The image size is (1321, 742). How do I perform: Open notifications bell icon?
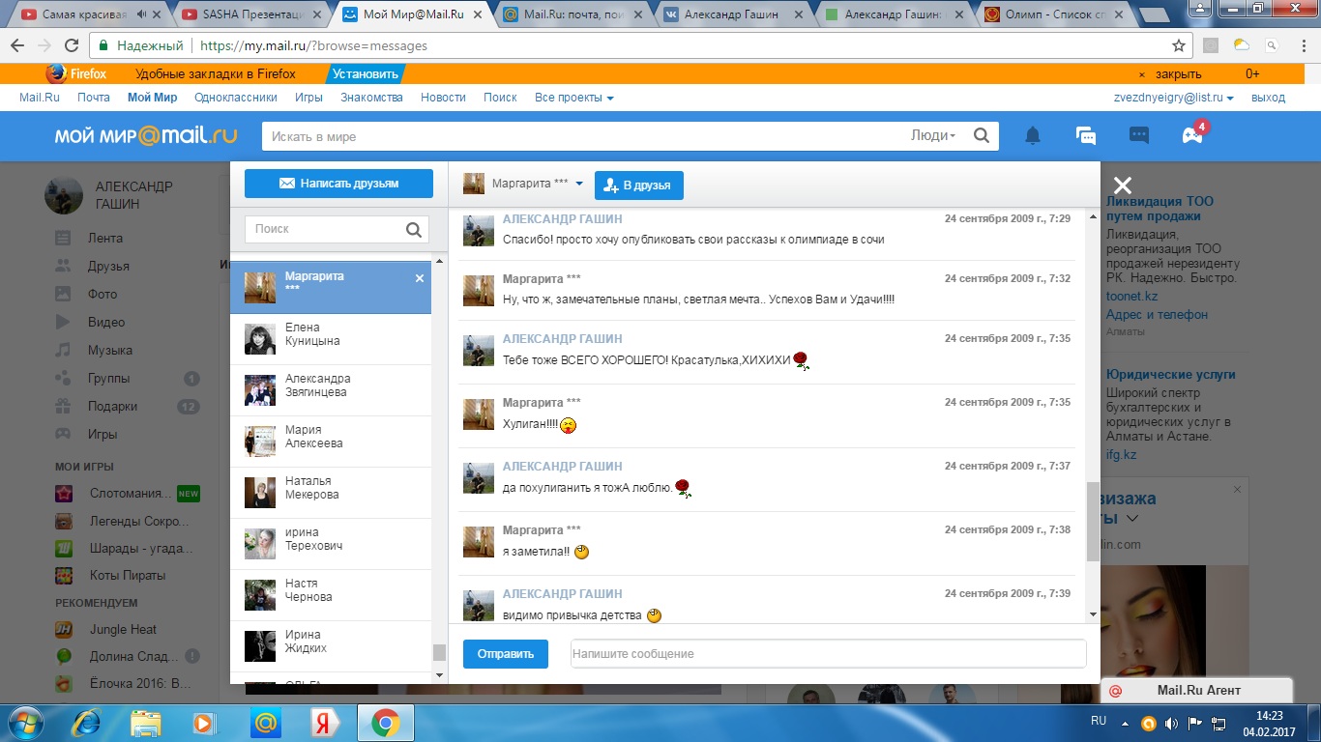tap(1033, 136)
